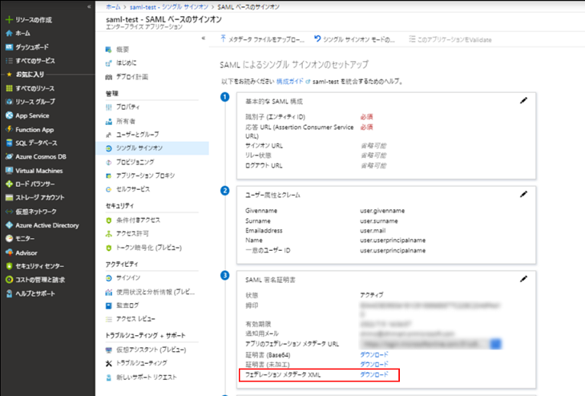585x396 pixels.
Task: Open the App Service icon
Action: (9, 115)
